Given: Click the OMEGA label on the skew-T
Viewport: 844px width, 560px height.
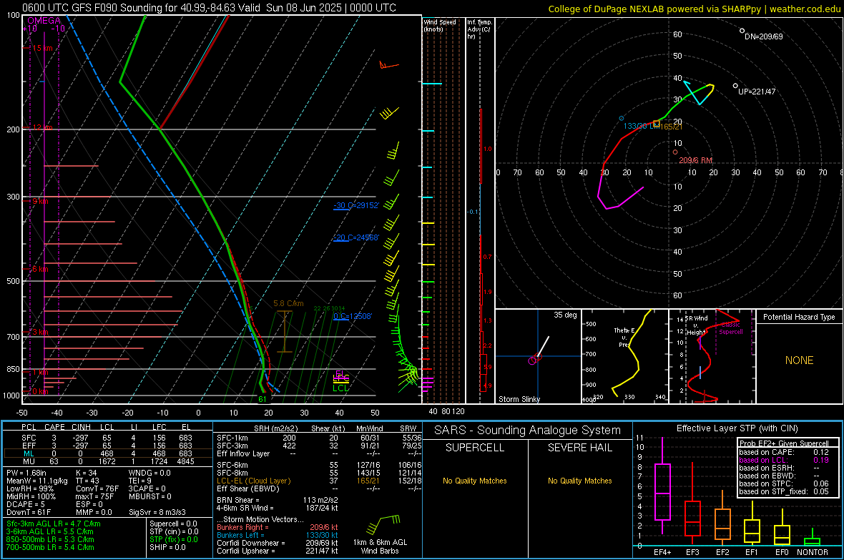Looking at the screenshot, I should click(44, 21).
